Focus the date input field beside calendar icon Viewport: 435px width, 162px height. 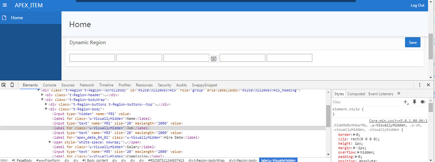tap(186, 58)
